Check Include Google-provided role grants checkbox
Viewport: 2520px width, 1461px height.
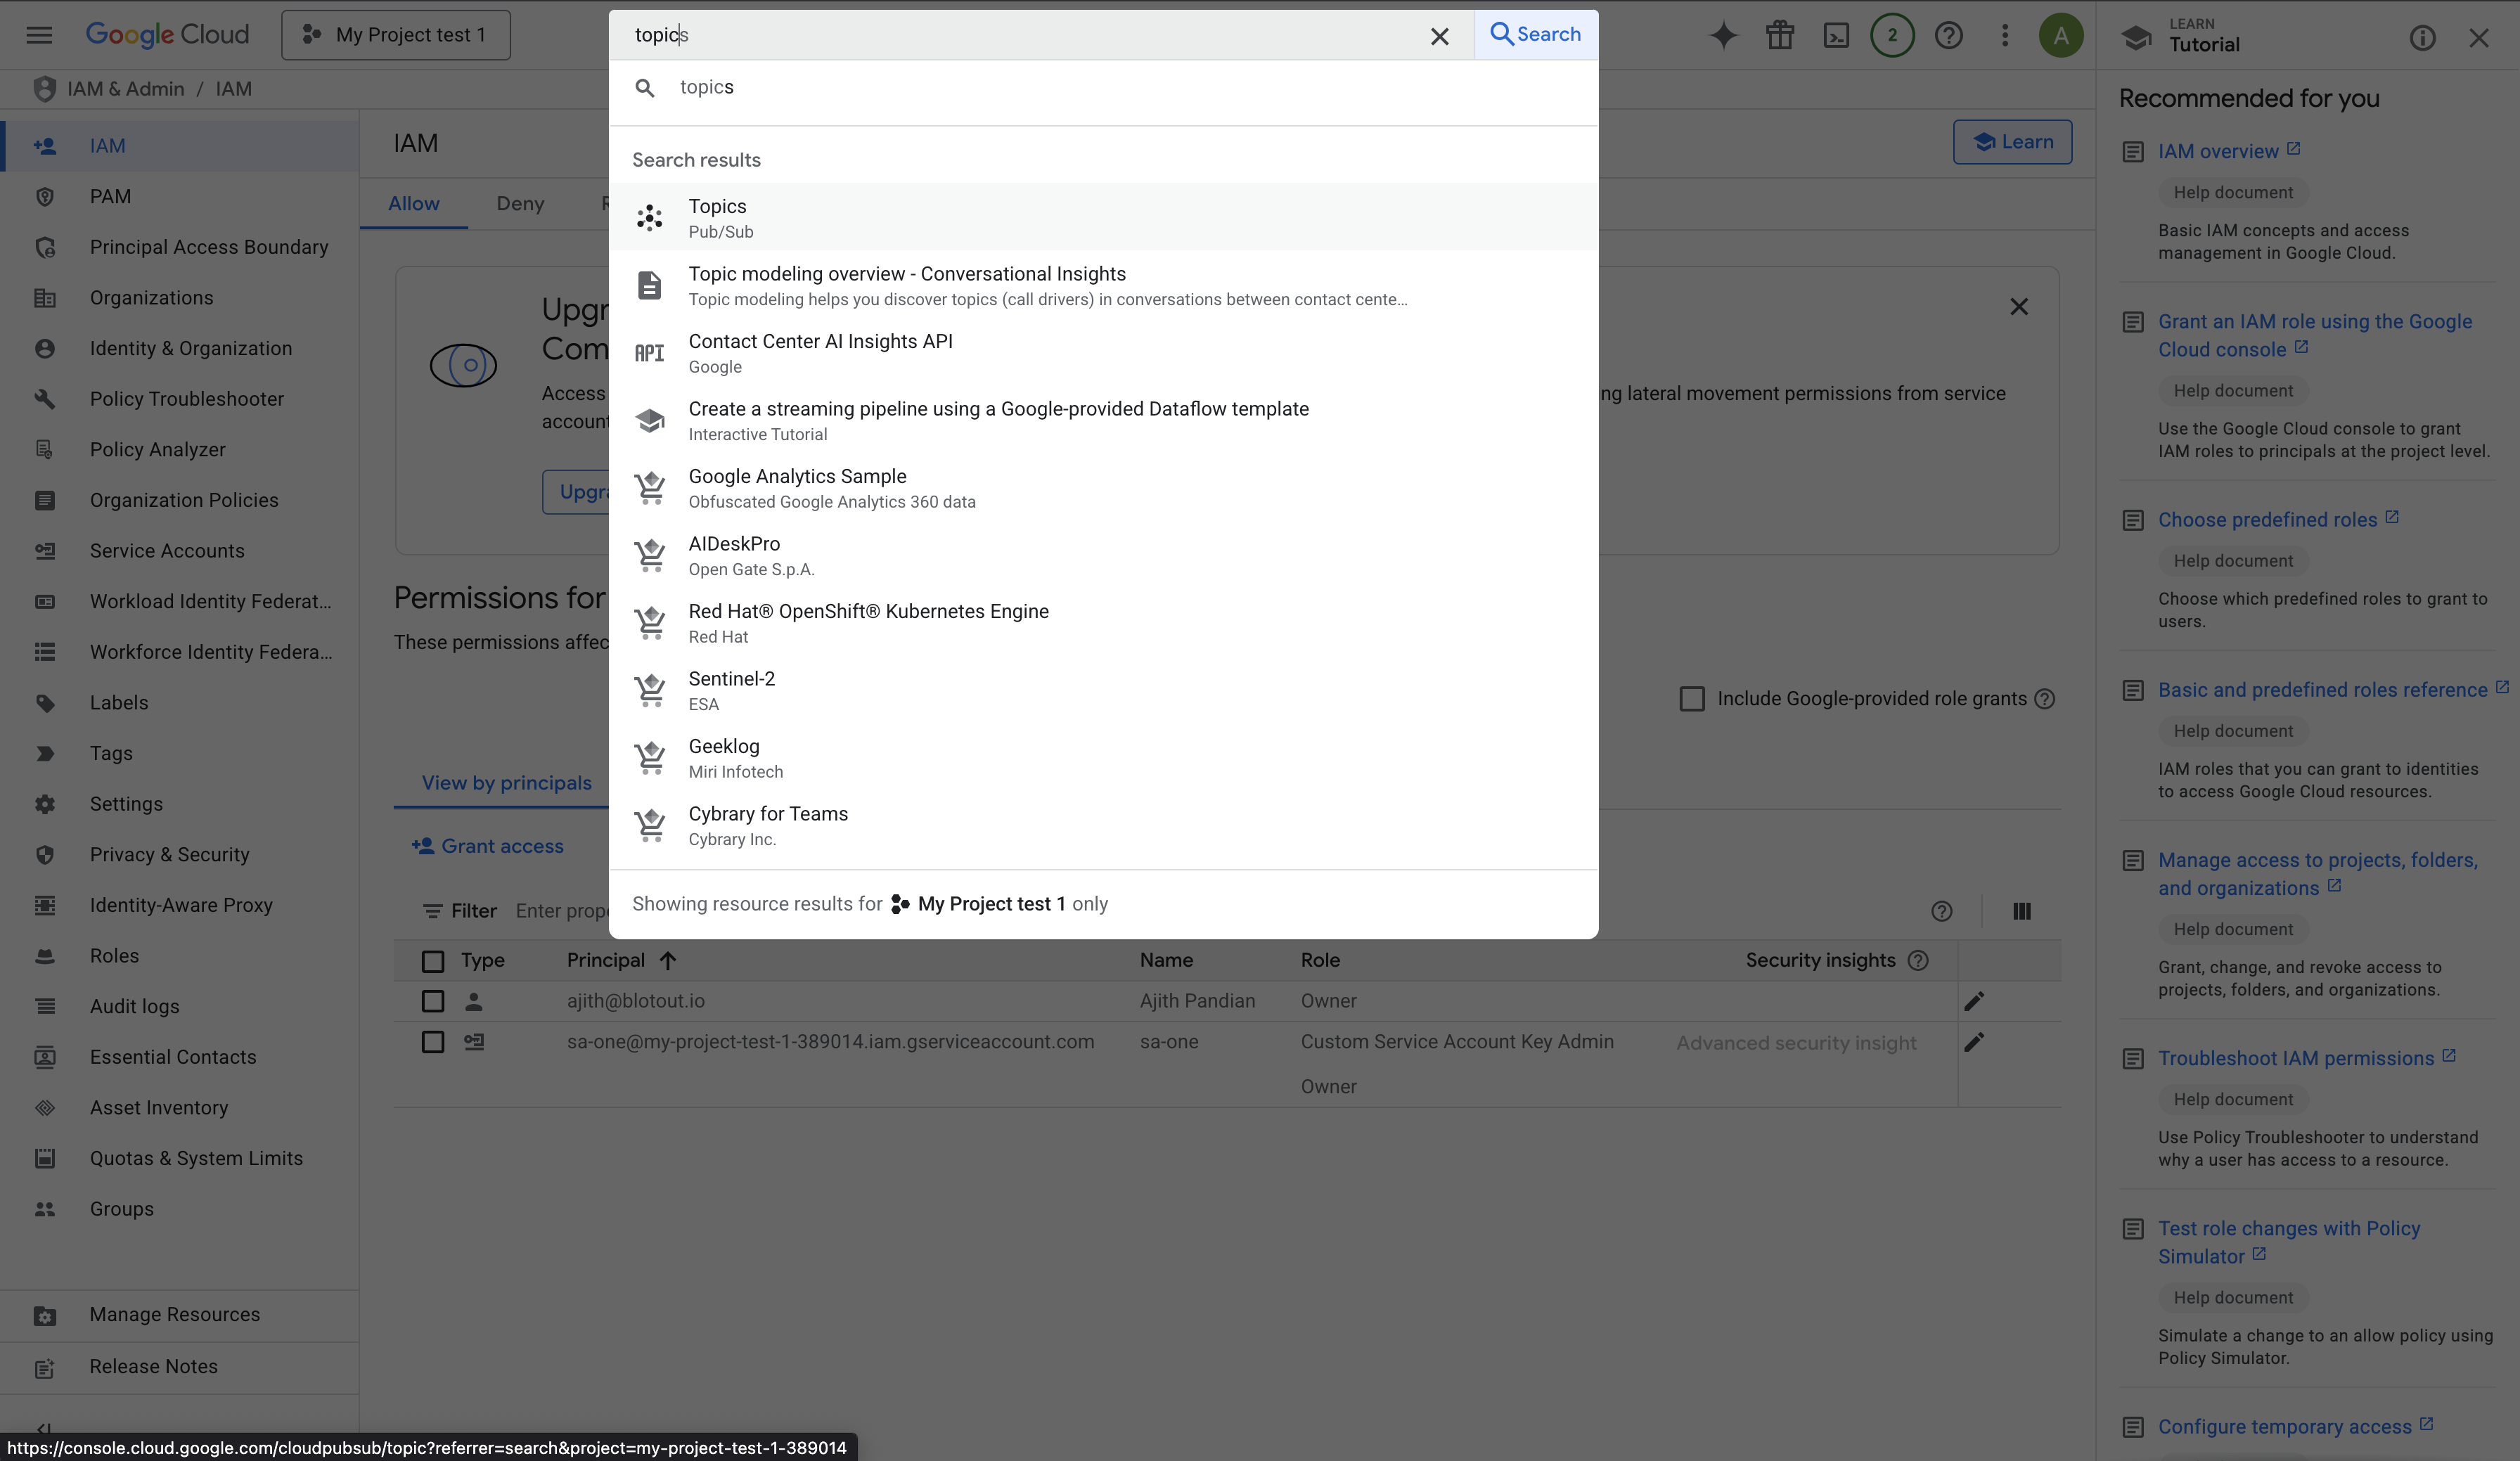pyautogui.click(x=1691, y=699)
